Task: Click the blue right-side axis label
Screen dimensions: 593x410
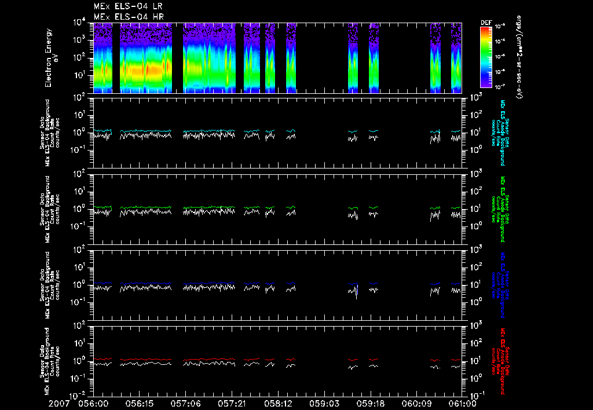Action: click(500, 285)
